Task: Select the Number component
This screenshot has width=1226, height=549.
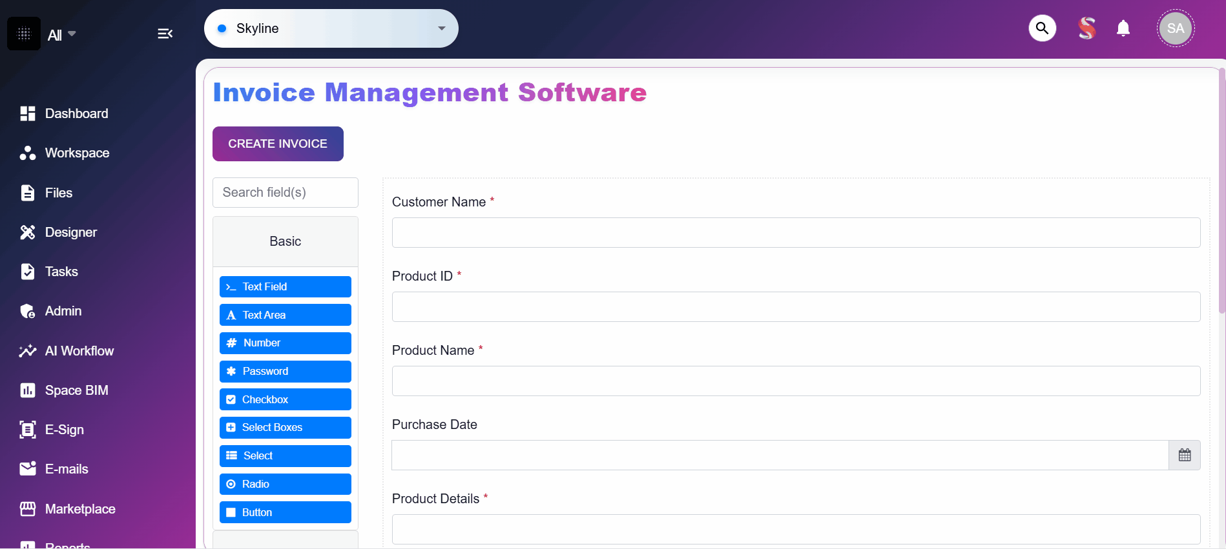Action: point(286,343)
